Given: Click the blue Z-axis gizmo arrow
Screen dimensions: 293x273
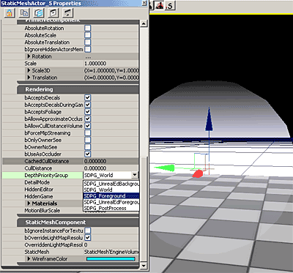Looking at the screenshot, I should click(x=209, y=119).
